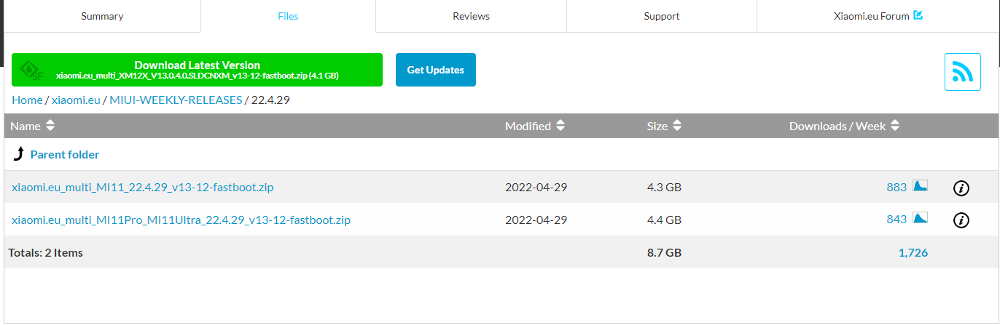Click info icon for MI11Pro_MI11Ultra zip
The height and width of the screenshot is (325, 1000).
pyautogui.click(x=961, y=220)
